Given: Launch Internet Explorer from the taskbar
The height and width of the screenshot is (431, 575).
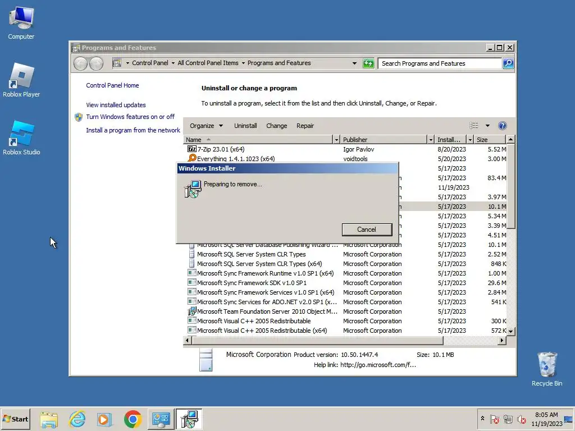Looking at the screenshot, I should (x=77, y=419).
